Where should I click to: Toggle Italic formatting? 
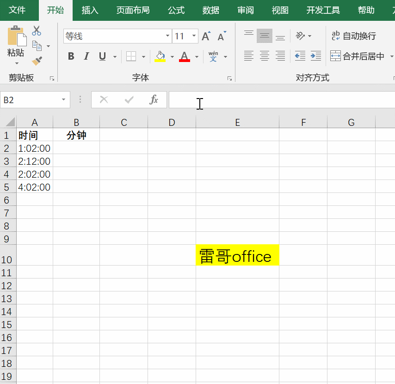tap(86, 56)
